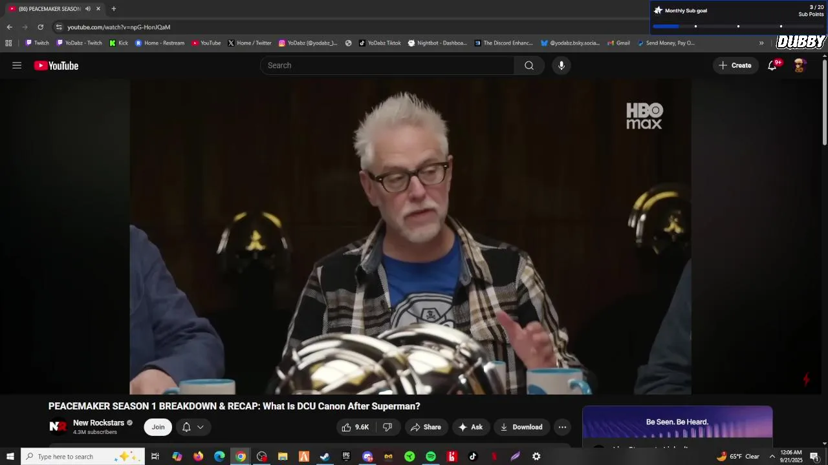This screenshot has width=828, height=465.
Task: Share the video
Action: coord(426,427)
